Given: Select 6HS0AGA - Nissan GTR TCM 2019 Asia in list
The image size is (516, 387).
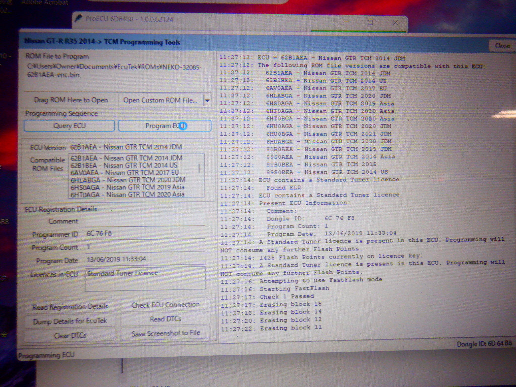Looking at the screenshot, I should point(127,187).
